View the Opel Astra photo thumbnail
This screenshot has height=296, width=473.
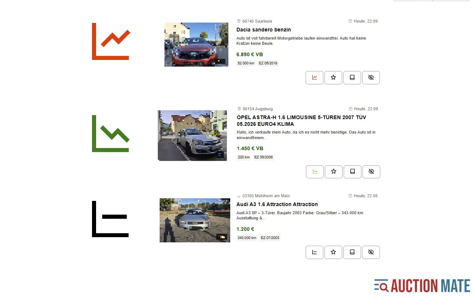[193, 135]
